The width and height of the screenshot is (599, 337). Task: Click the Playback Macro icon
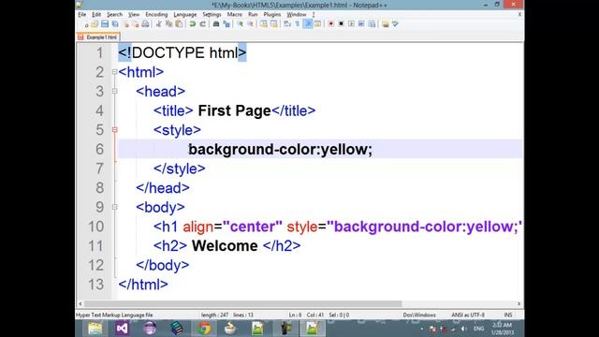coord(351,24)
